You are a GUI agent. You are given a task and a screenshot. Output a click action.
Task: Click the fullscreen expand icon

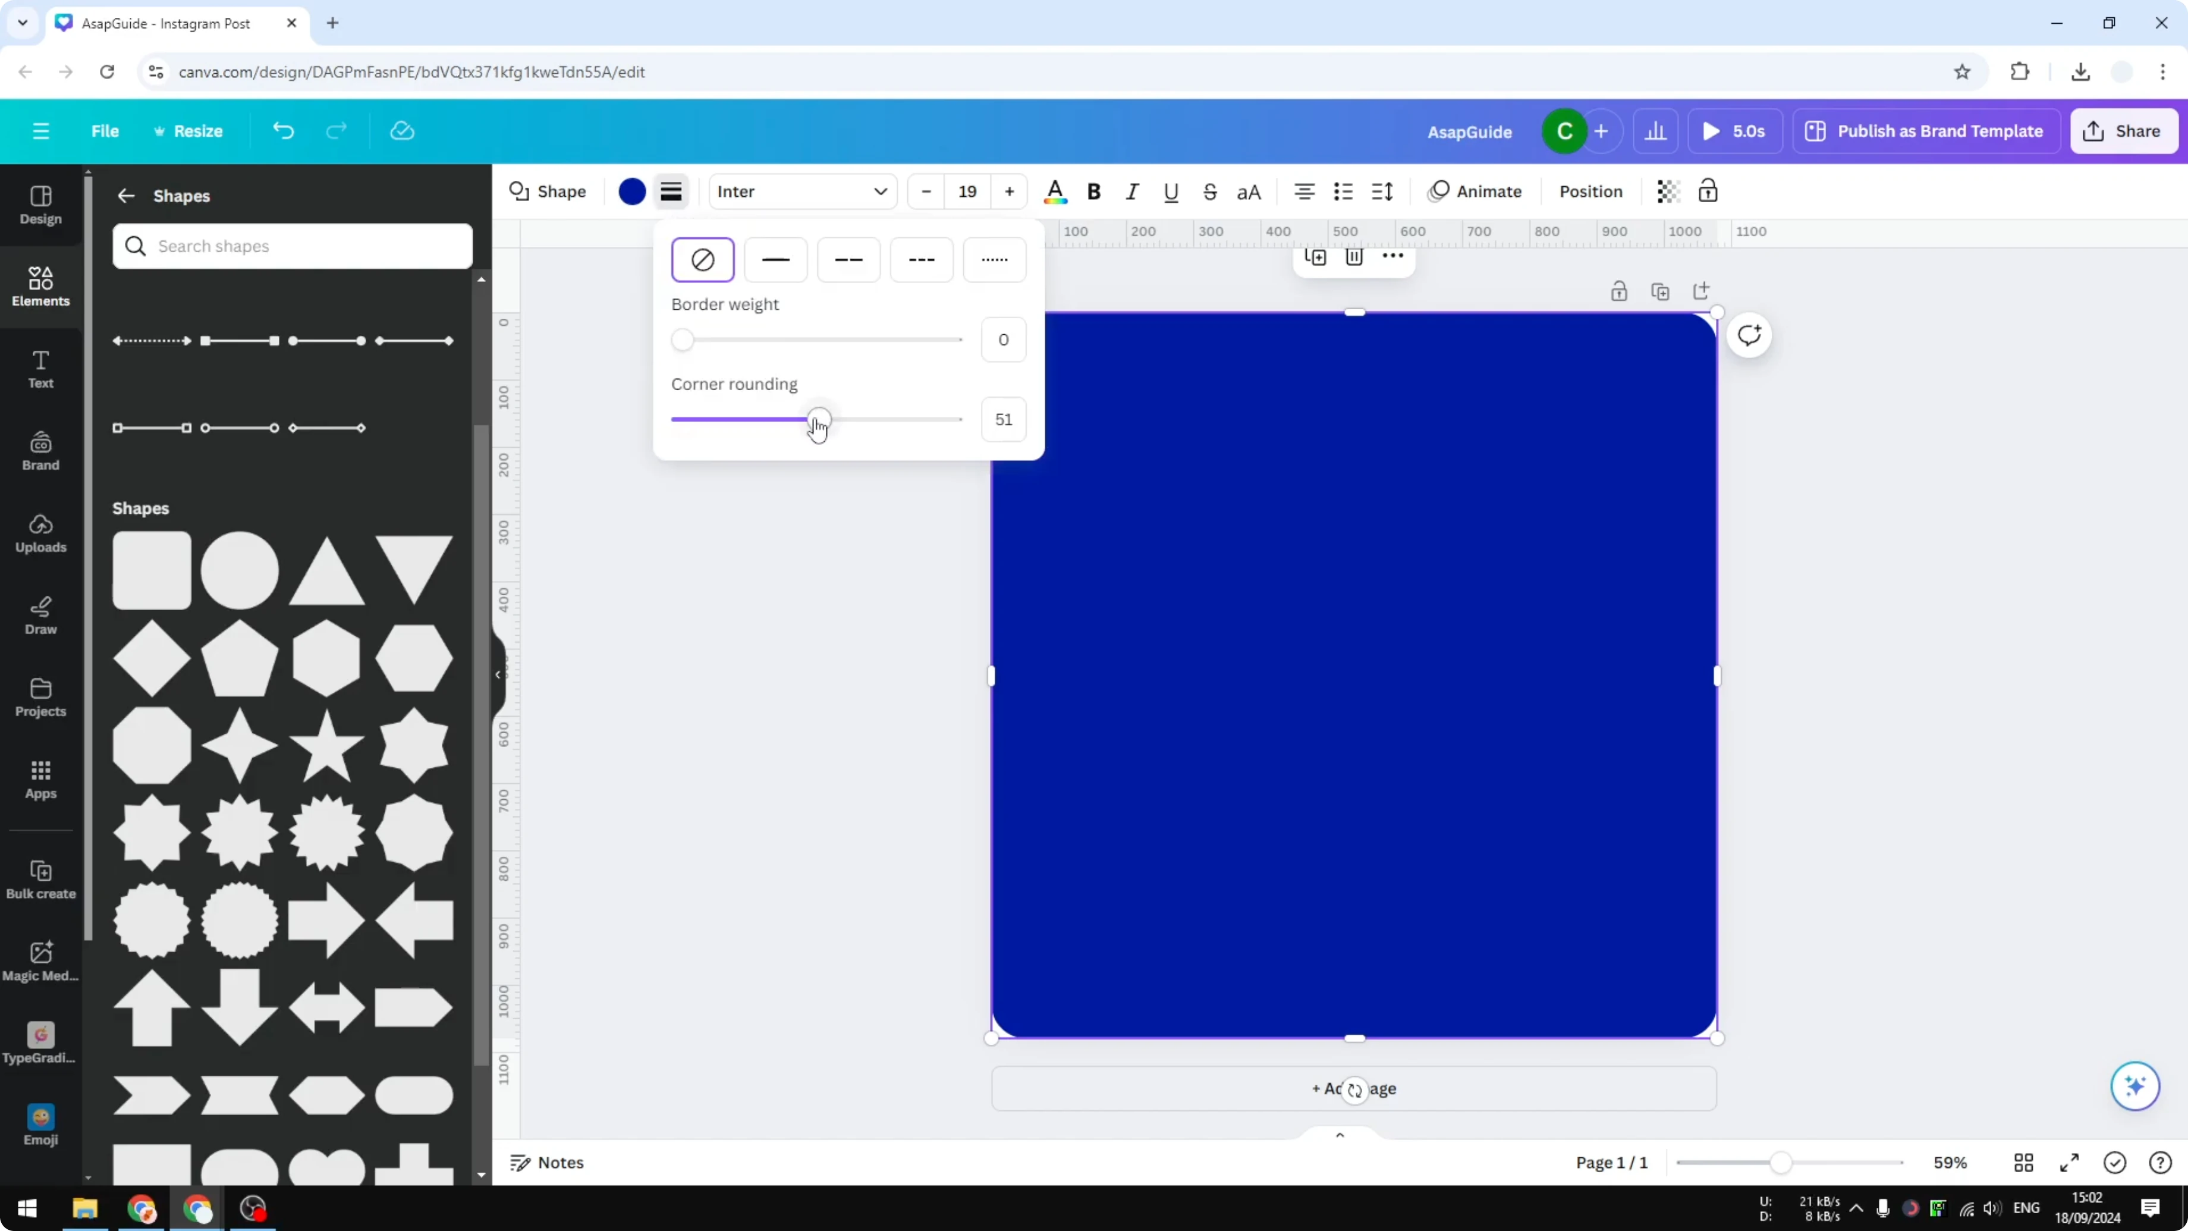click(2069, 1162)
